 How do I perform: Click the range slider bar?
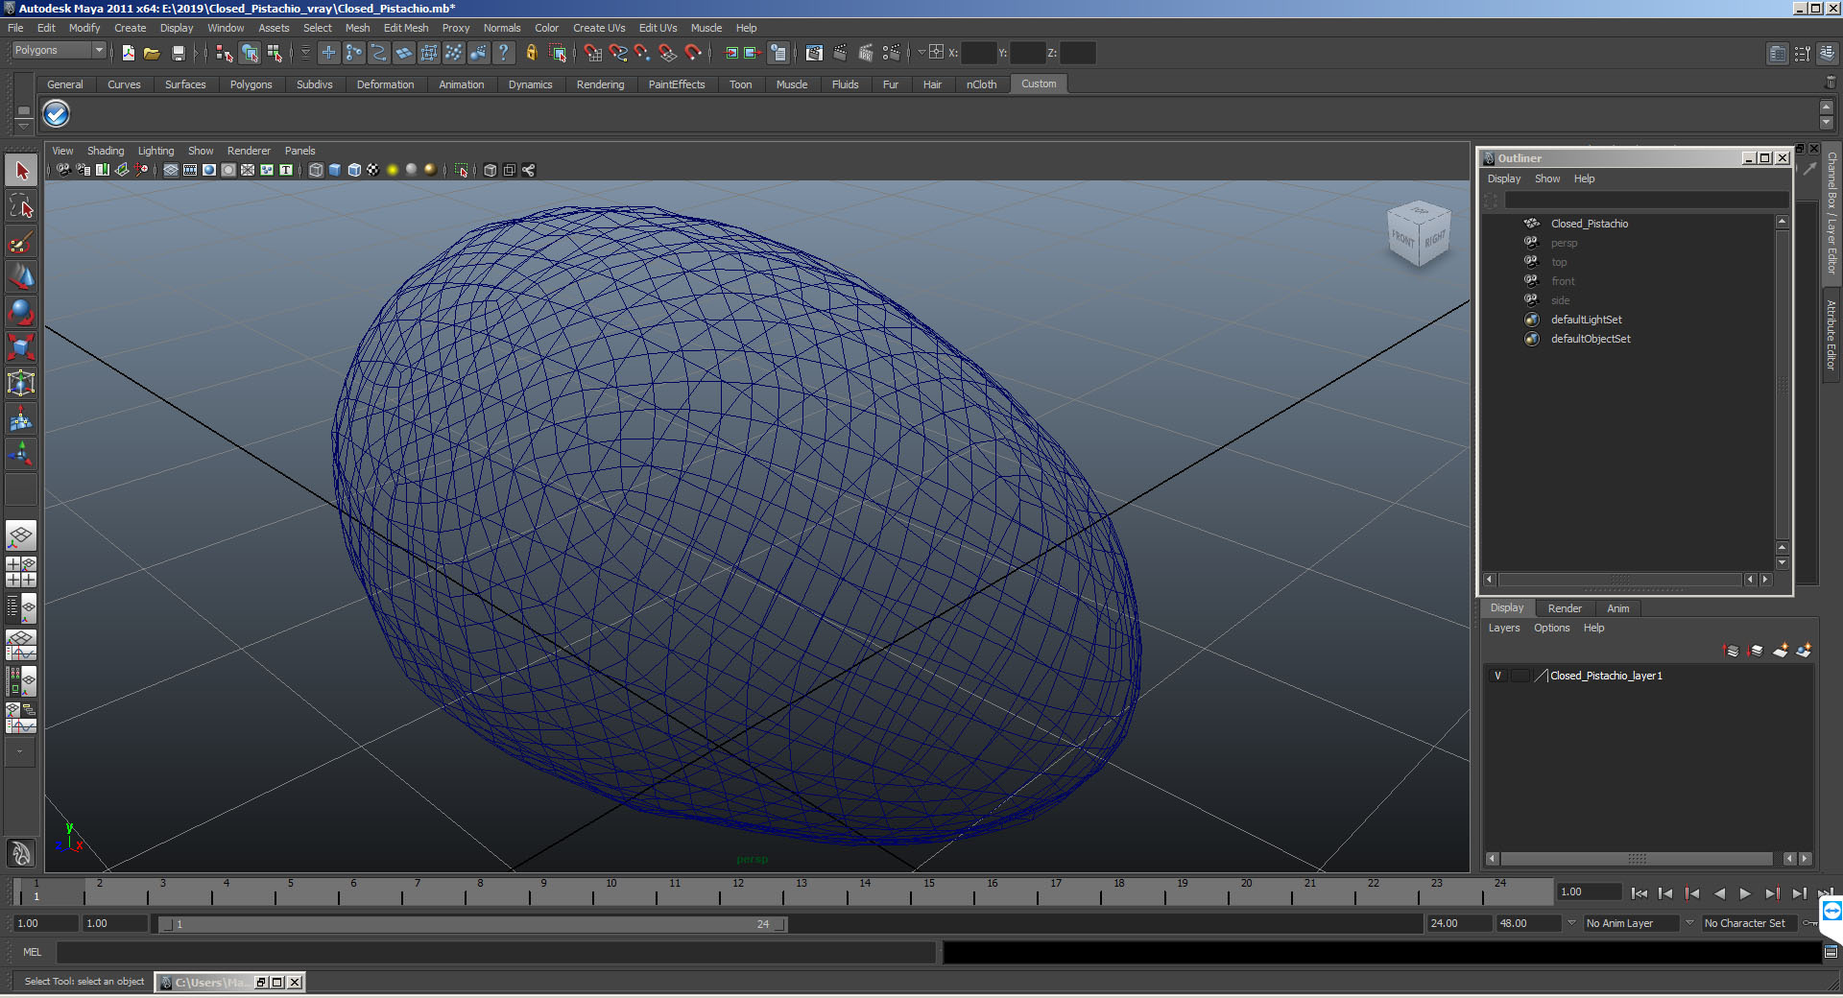473,924
